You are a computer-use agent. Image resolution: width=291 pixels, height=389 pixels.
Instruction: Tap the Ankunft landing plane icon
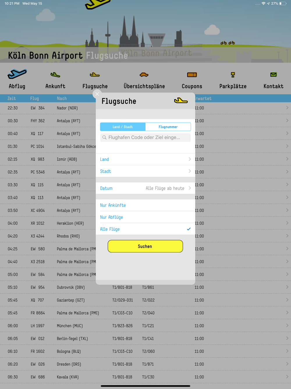(x=55, y=75)
